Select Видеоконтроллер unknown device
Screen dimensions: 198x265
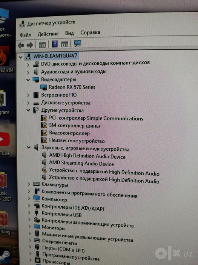(69, 133)
